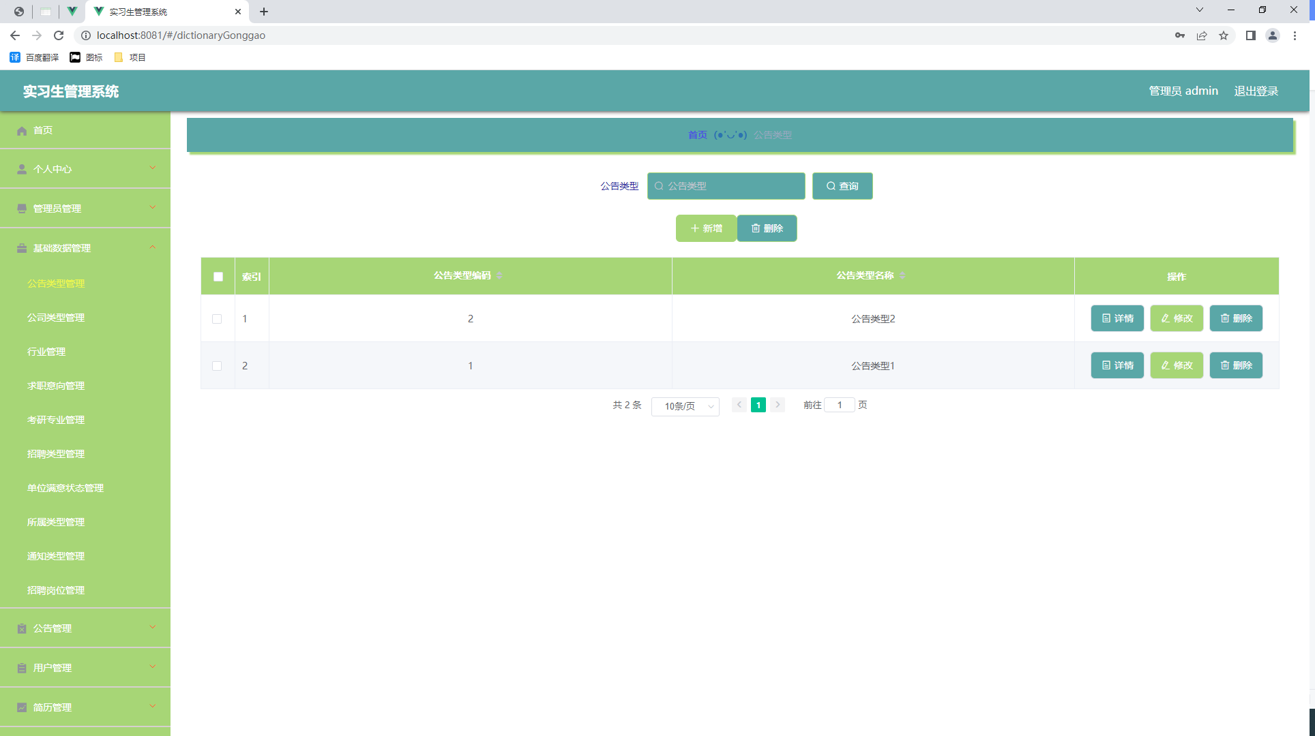Click the share page icon in the address bar
This screenshot has height=736, width=1315.
(1202, 35)
